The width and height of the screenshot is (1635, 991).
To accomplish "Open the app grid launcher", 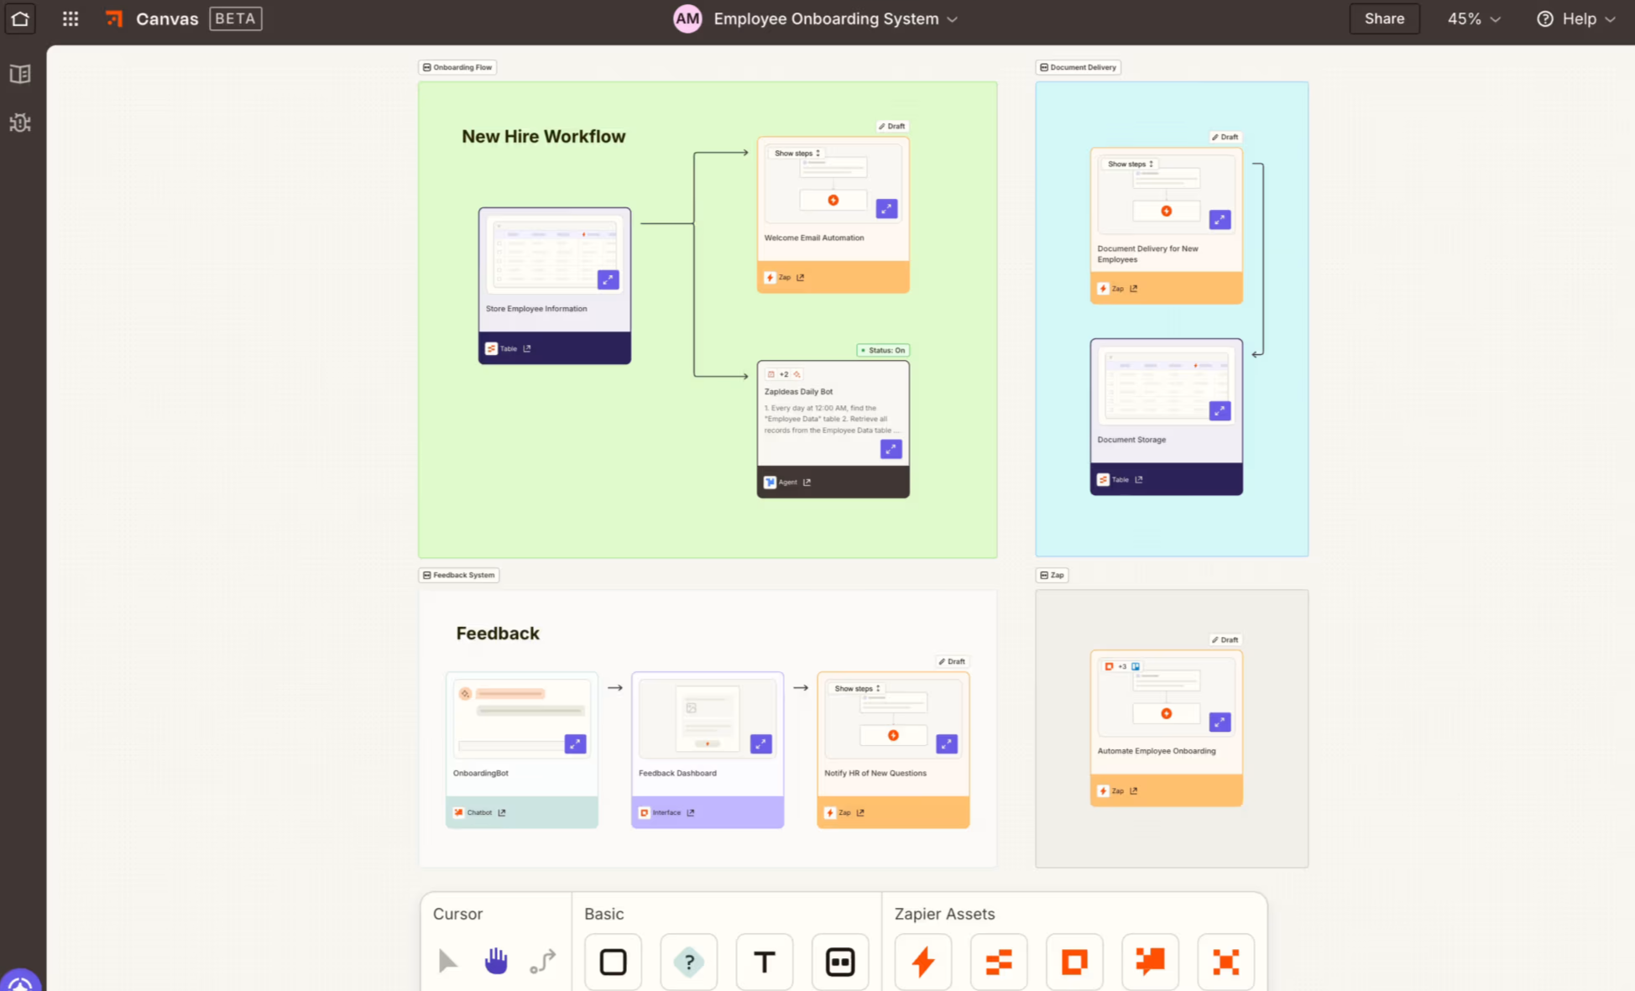I will click(x=70, y=18).
